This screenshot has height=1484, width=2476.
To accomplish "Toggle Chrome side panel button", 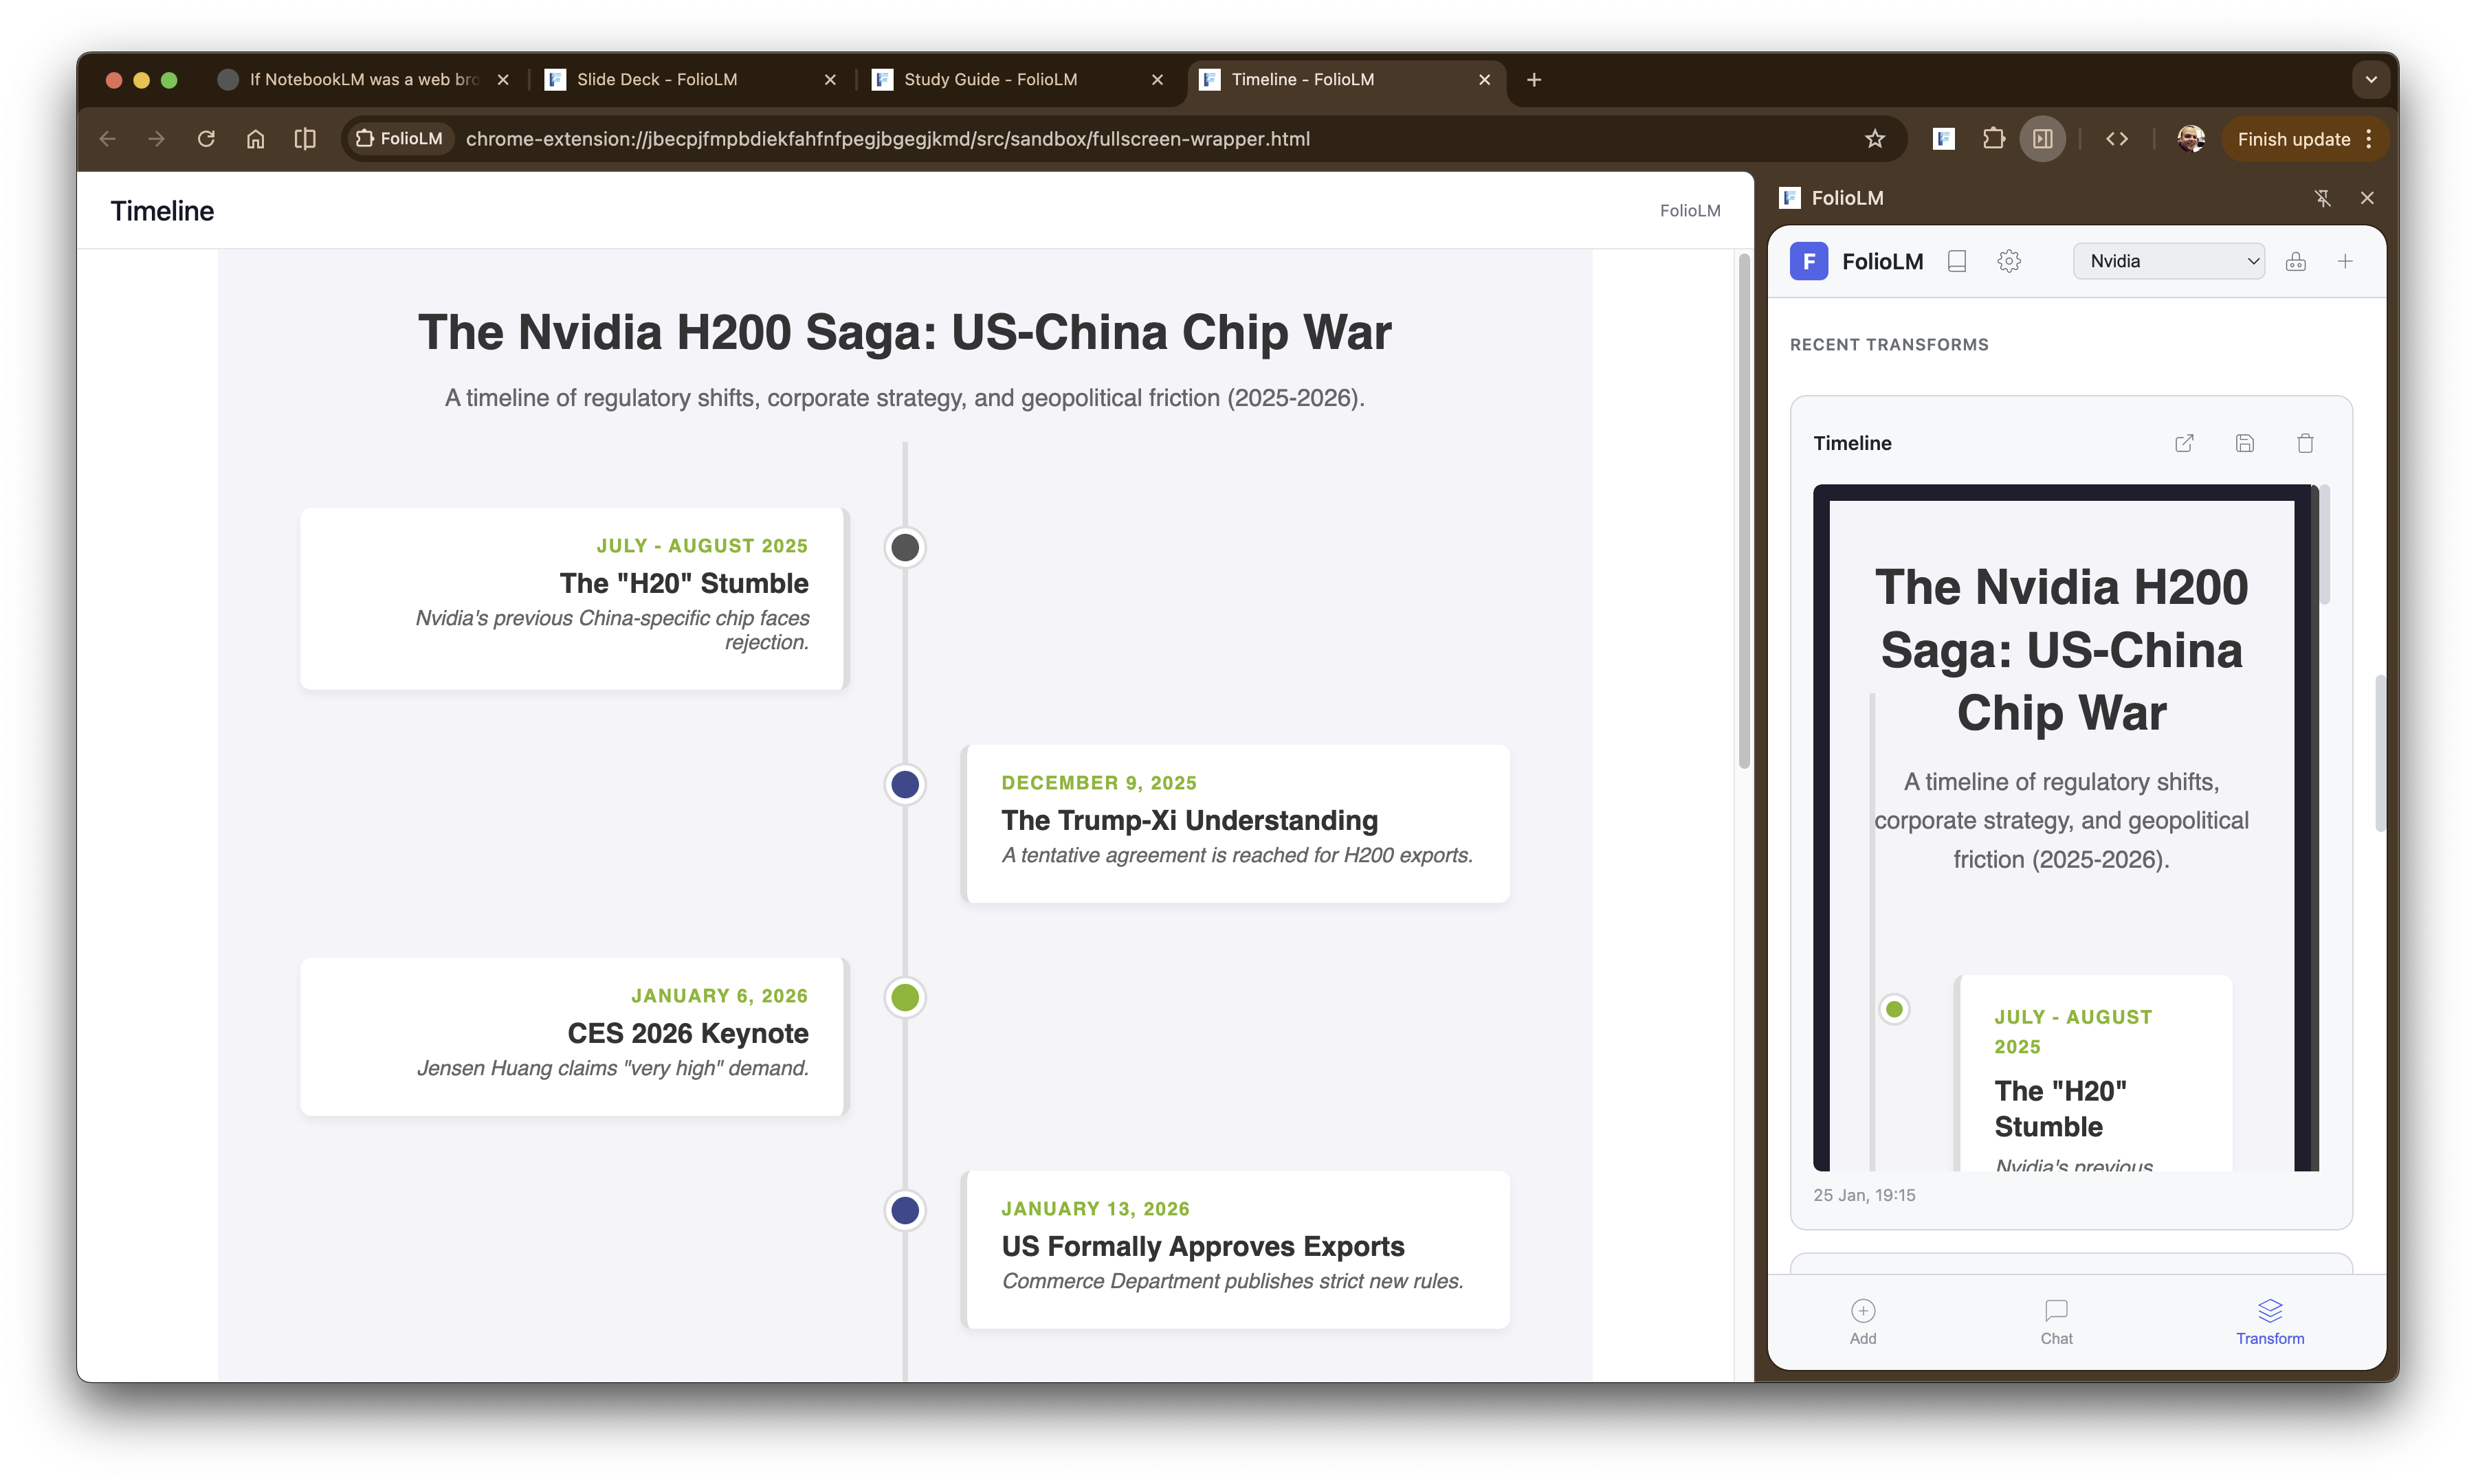I will click(2042, 139).
